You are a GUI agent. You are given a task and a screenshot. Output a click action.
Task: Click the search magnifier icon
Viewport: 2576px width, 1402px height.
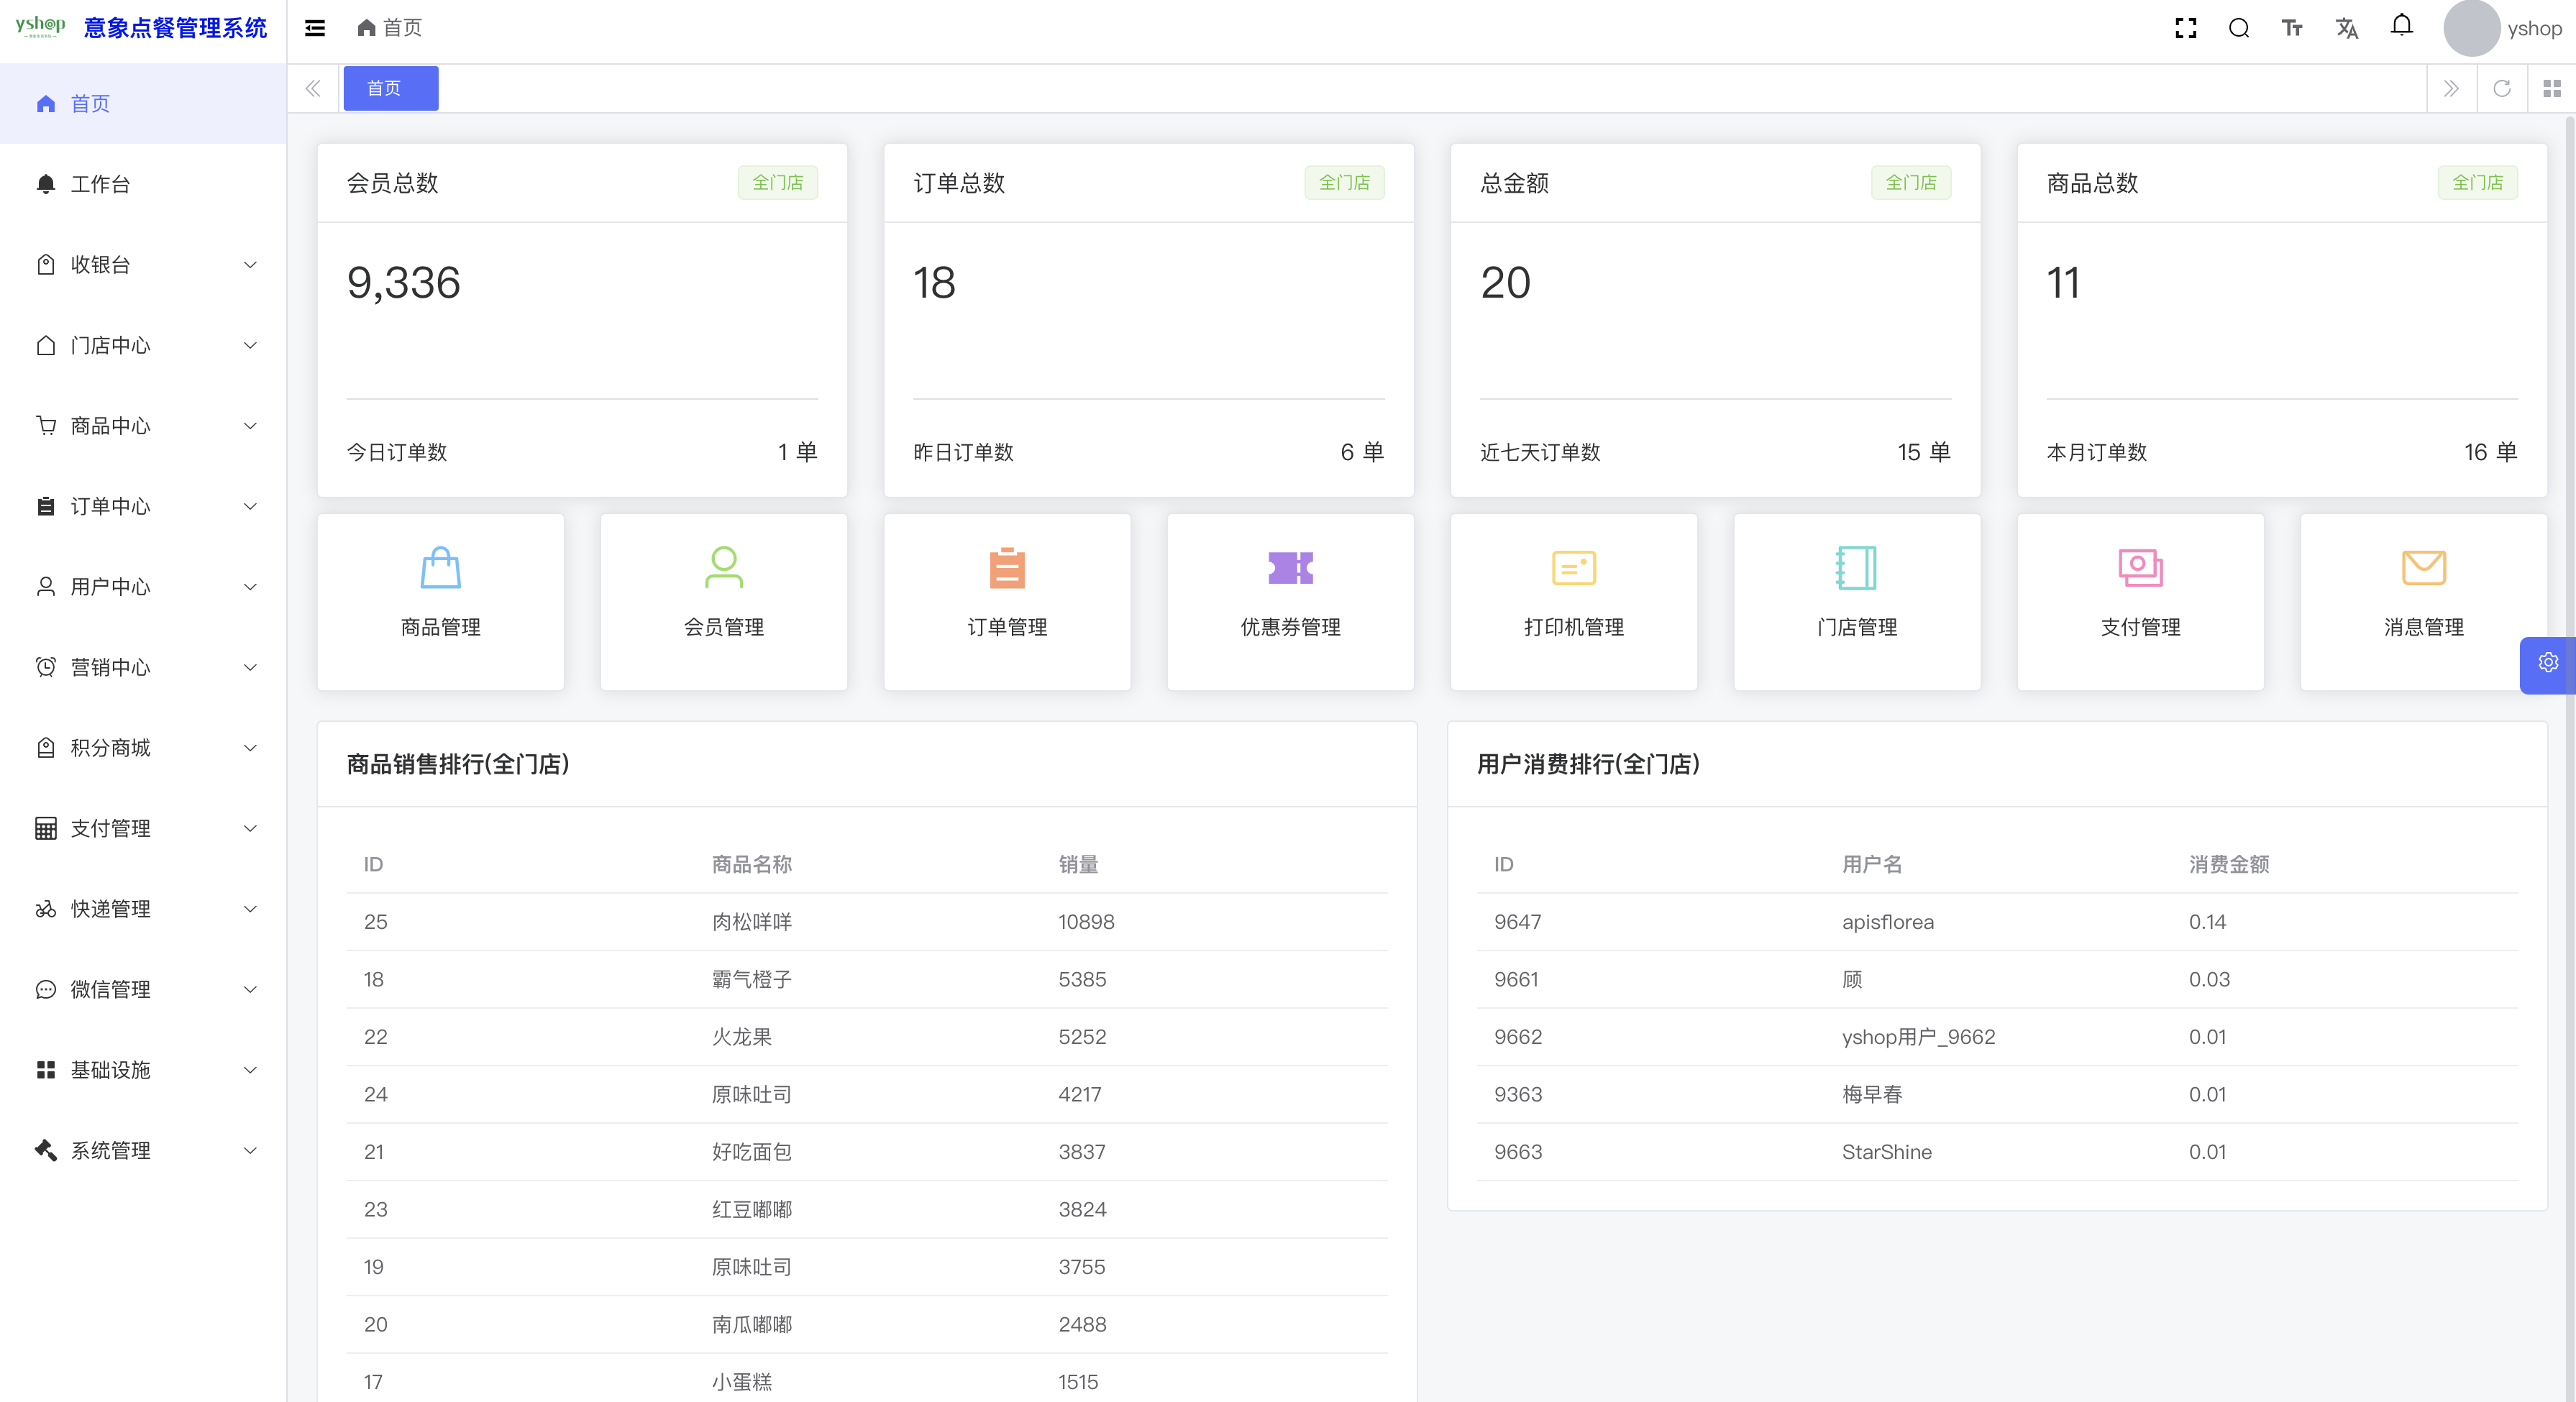point(2239,28)
